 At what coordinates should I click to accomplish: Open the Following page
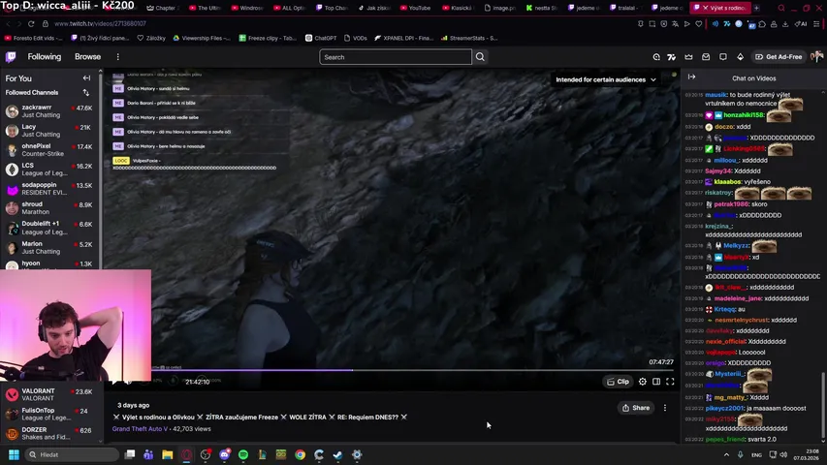click(x=45, y=57)
